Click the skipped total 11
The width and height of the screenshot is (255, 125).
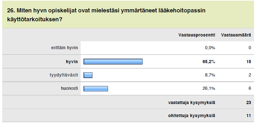point(249,115)
